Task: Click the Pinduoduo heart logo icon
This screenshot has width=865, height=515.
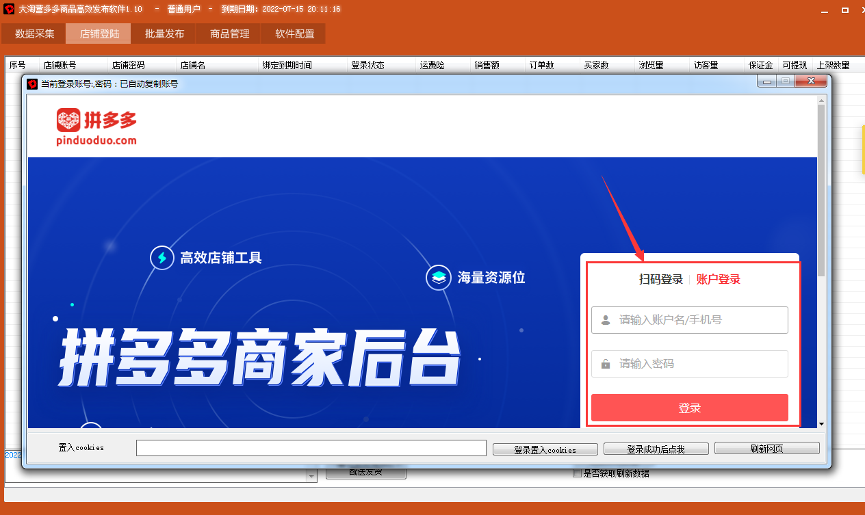Action: [68, 120]
